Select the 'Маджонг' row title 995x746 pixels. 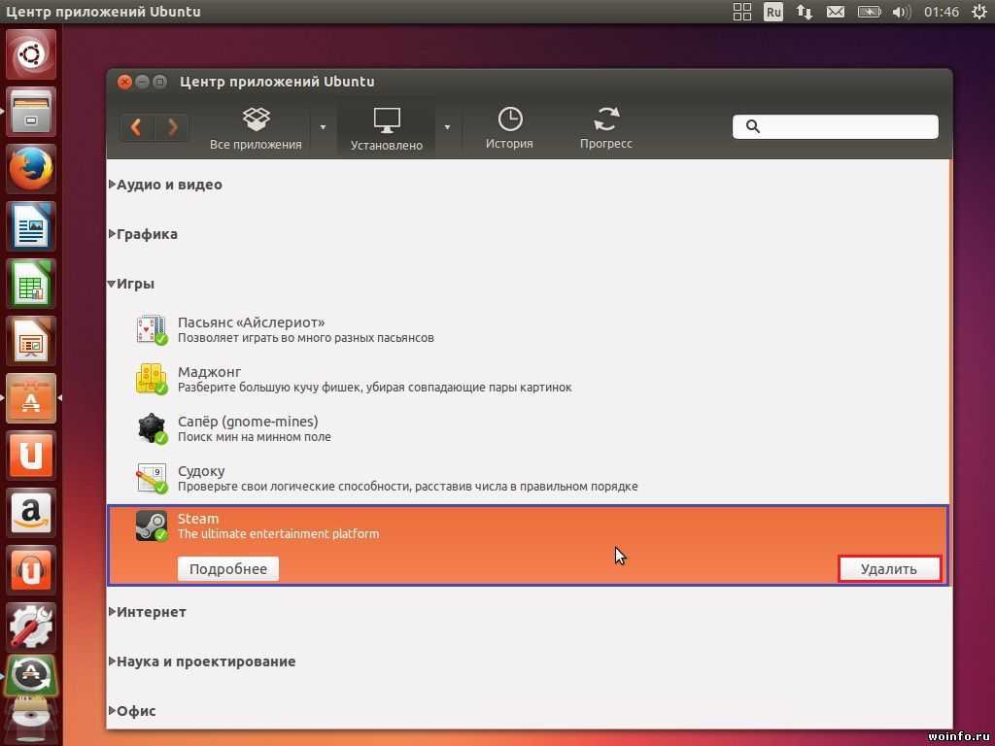pyautogui.click(x=210, y=372)
